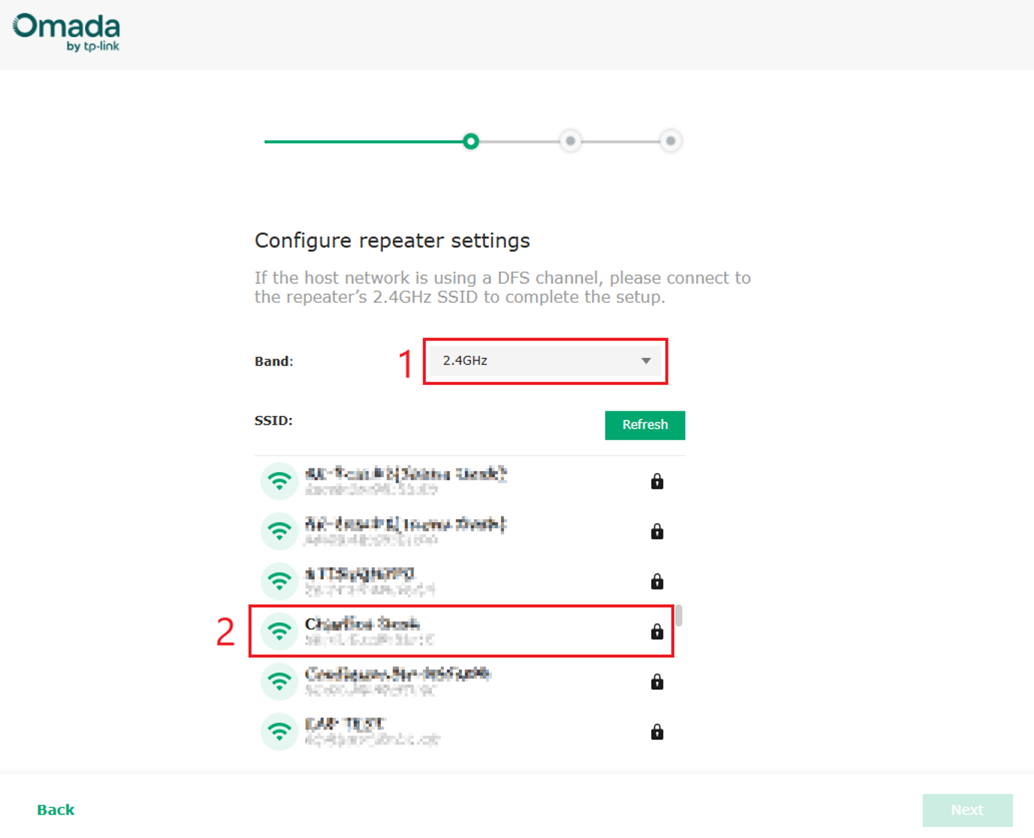Click the current green step marker in progress bar
The image size is (1034, 838).
point(471,141)
